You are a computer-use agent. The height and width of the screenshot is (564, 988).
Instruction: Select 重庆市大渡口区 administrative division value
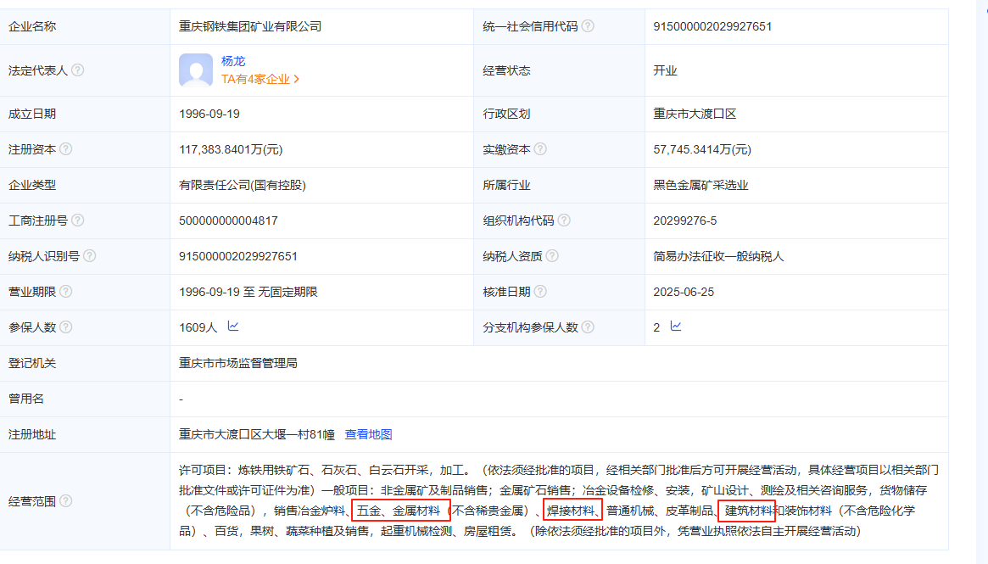point(695,114)
